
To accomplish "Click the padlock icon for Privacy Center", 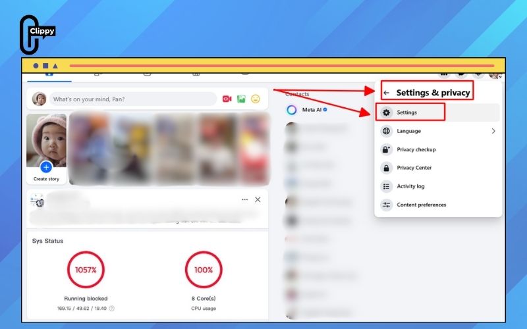I will (x=387, y=168).
